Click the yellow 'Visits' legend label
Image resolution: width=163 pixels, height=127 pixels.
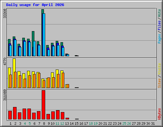[x=159, y=69]
